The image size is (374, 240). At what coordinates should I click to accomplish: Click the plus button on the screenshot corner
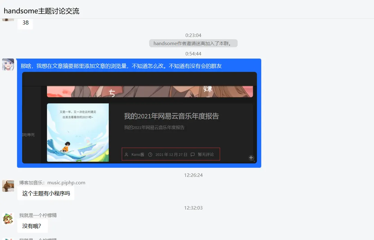pos(251,158)
